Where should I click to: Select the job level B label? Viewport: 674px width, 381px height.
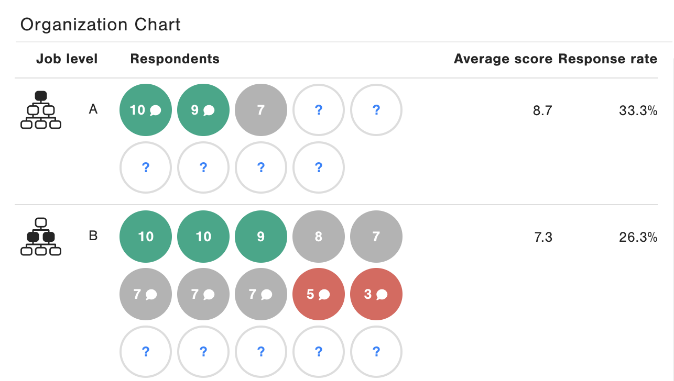[93, 236]
